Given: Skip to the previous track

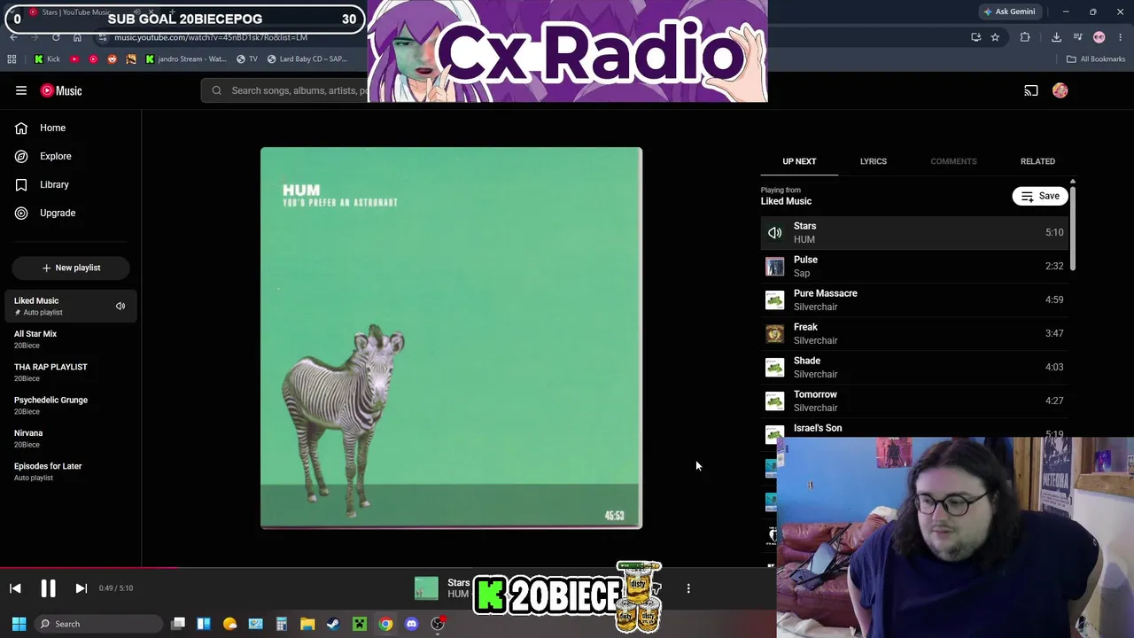Looking at the screenshot, I should [x=15, y=588].
